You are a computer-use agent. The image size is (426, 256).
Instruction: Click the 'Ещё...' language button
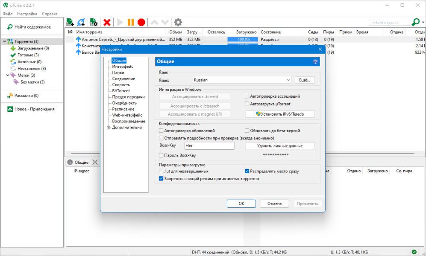(x=305, y=80)
